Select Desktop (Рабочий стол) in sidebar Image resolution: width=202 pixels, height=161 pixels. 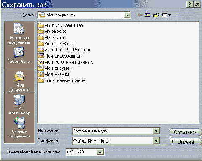(x=19, y=55)
